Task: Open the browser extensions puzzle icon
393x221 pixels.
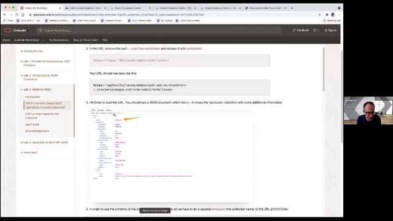Action: pyautogui.click(x=327, y=15)
